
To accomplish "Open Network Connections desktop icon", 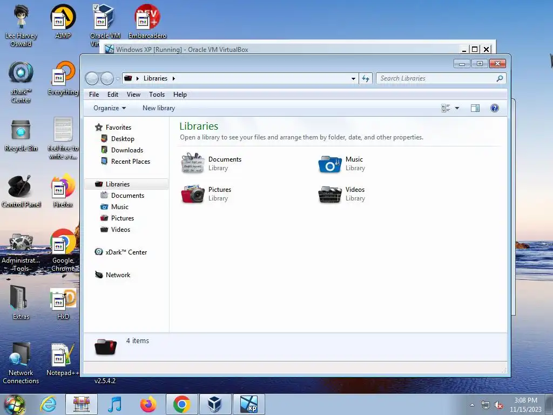I will click(x=21, y=363).
